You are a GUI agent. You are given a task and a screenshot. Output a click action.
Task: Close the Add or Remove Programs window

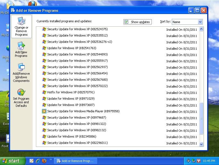coord(204,10)
